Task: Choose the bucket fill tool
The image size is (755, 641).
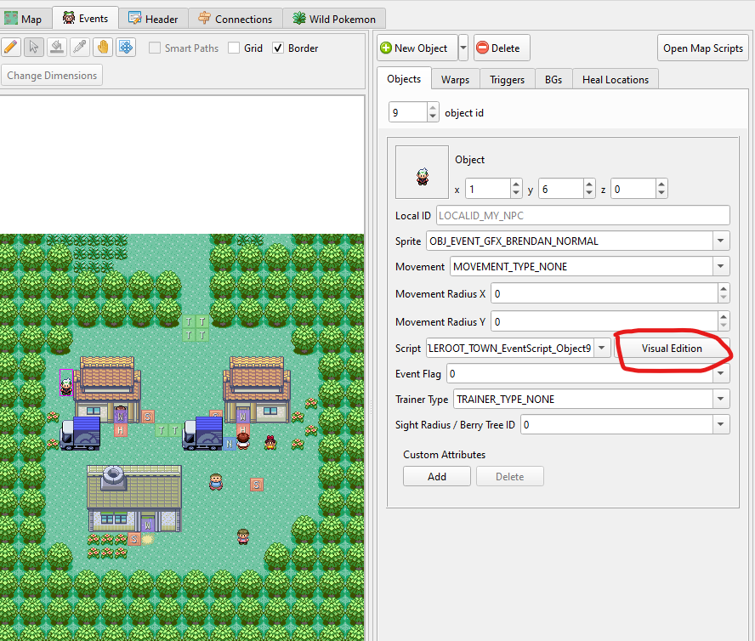Action: click(57, 48)
